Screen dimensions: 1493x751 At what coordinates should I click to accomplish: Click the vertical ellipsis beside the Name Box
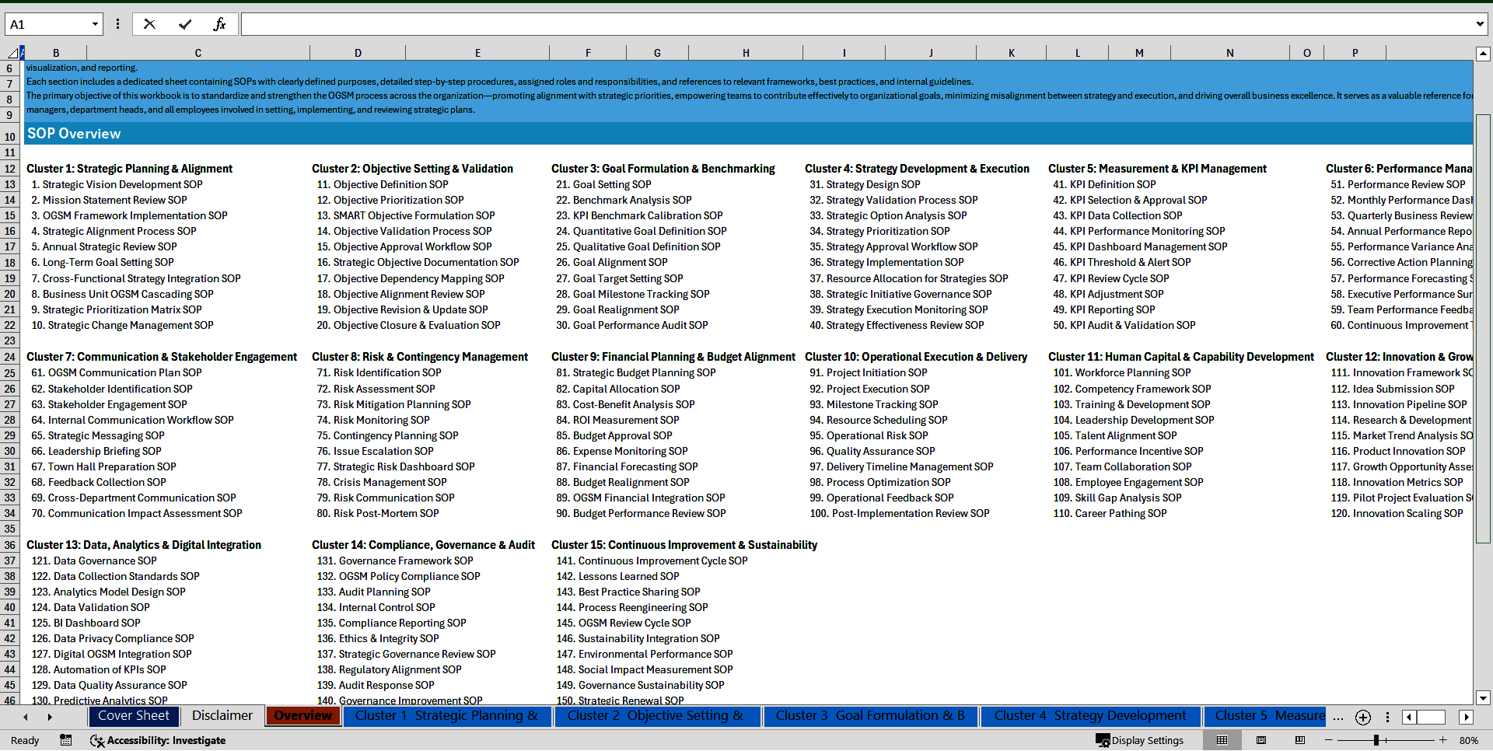click(117, 23)
